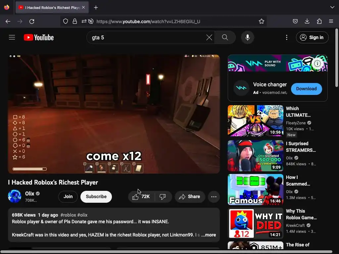Open the ad info icon
This screenshot has height=254, width=339.
click(317, 63)
